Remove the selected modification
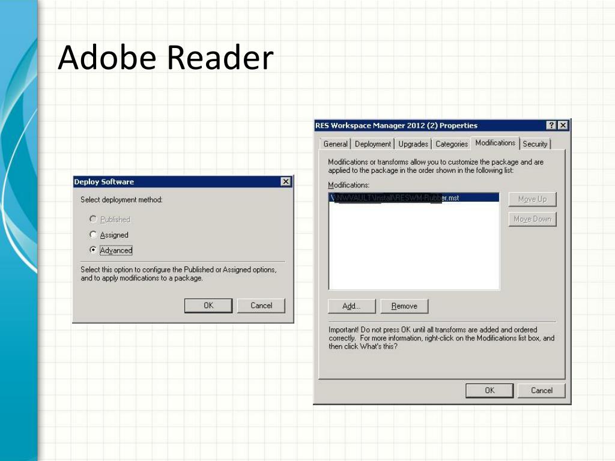 point(404,306)
